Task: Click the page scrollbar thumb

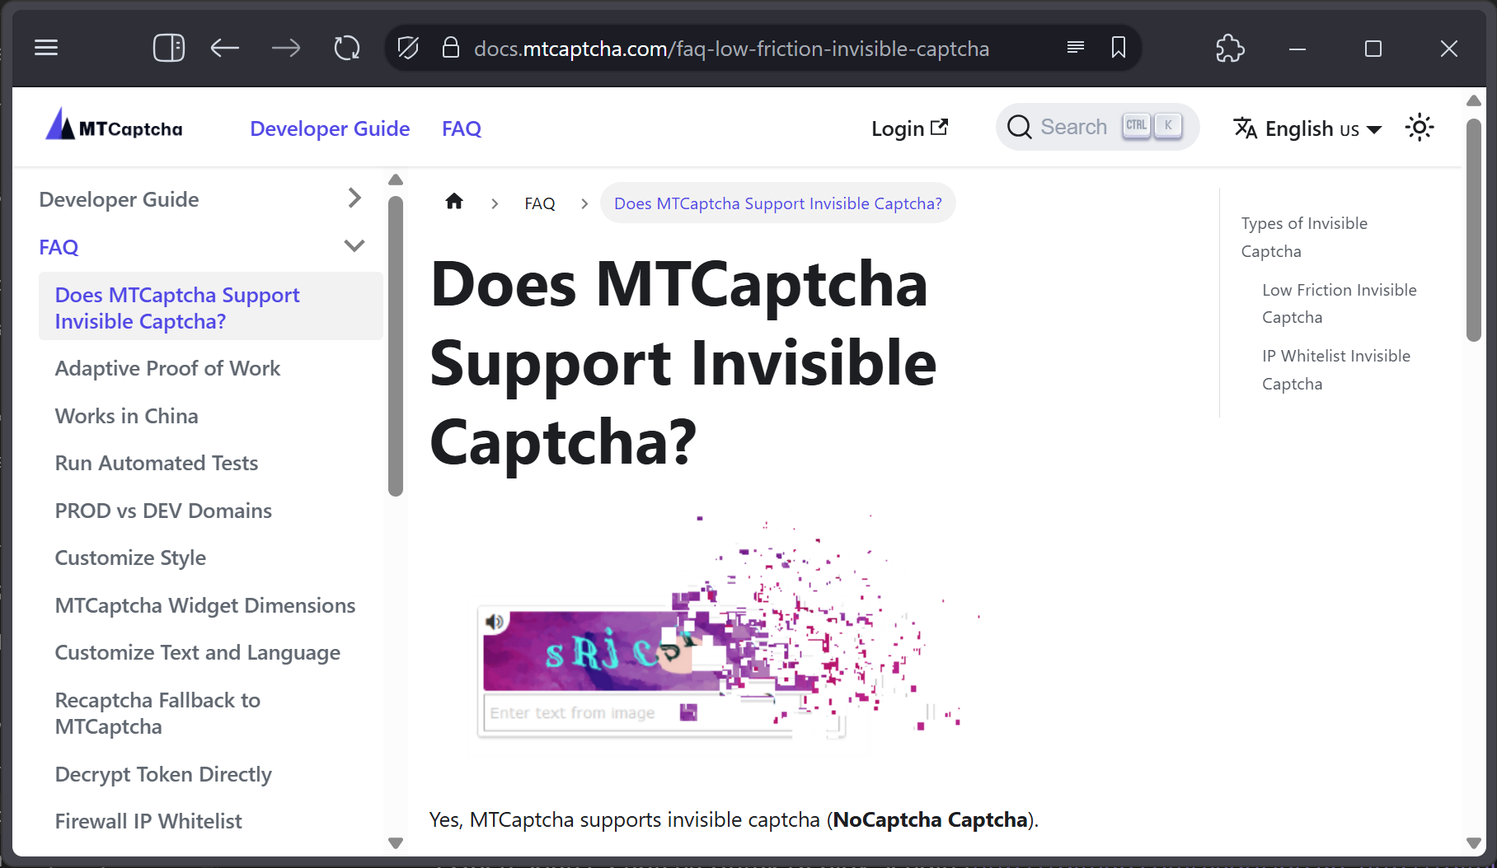Action: [1474, 230]
